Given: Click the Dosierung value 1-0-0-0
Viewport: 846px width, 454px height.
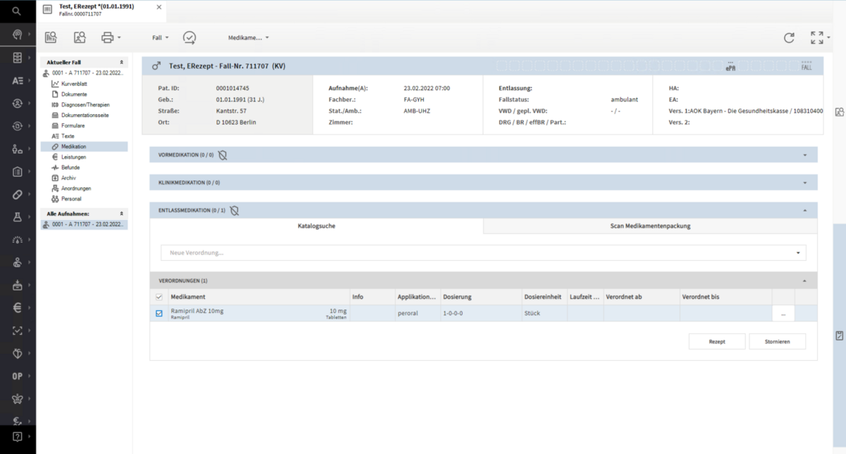Looking at the screenshot, I should point(453,313).
